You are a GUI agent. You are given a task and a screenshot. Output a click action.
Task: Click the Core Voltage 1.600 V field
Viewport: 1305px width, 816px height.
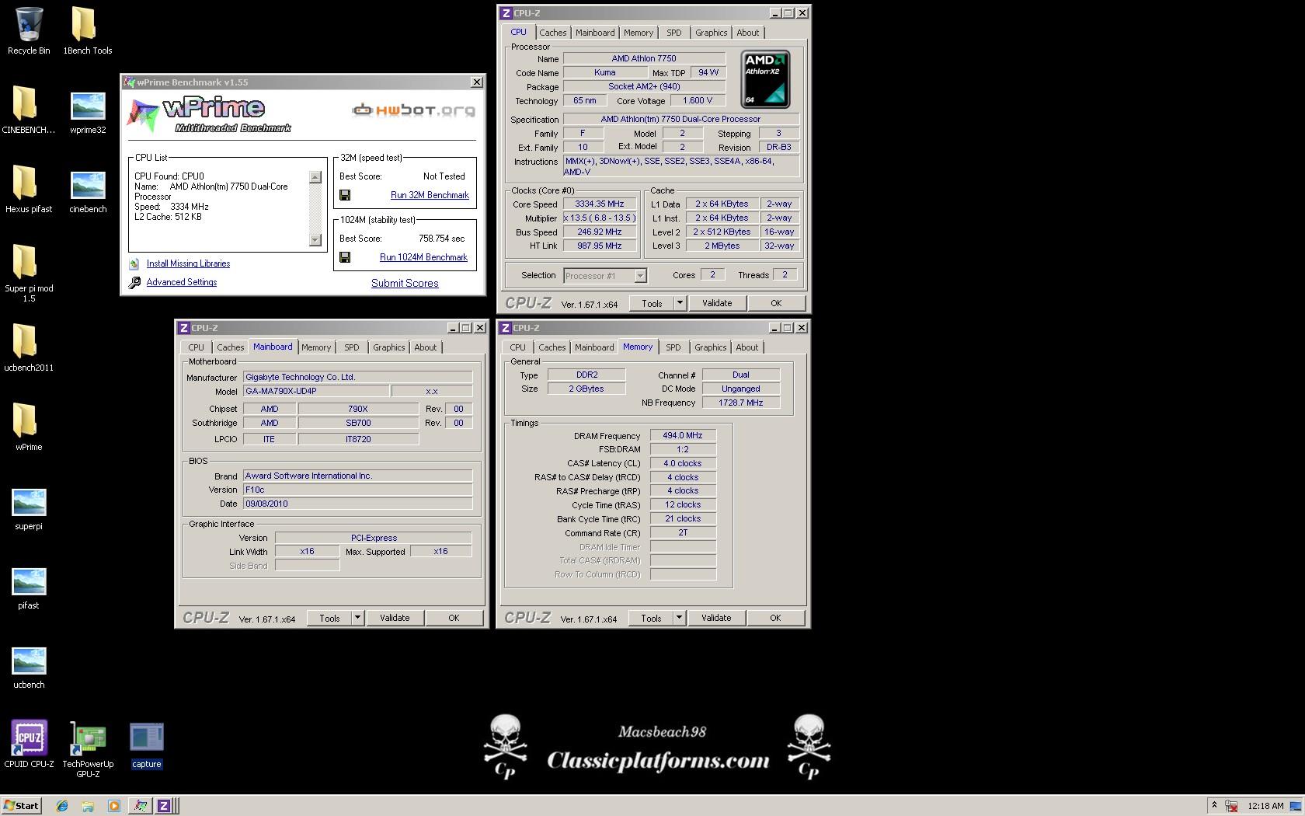click(x=698, y=100)
